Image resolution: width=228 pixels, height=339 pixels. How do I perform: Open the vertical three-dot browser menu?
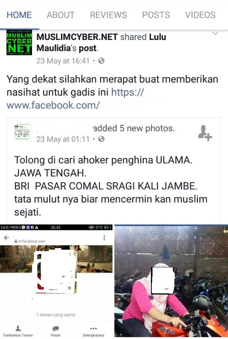(104, 238)
